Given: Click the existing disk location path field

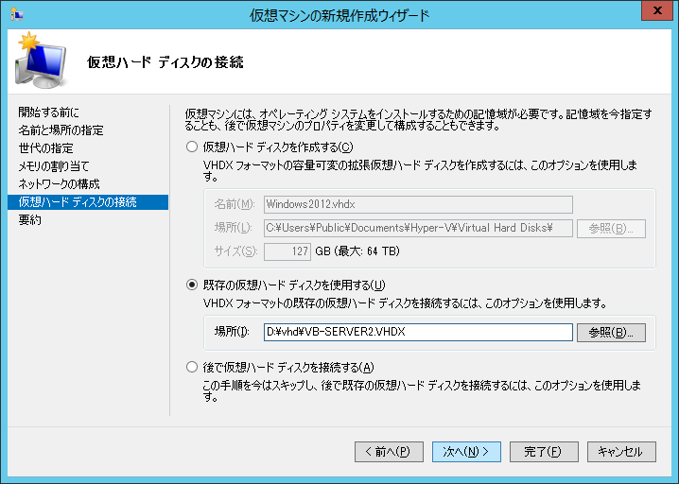Looking at the screenshot, I should [x=418, y=333].
